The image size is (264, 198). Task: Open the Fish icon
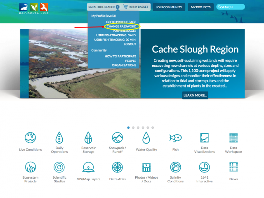(x=175, y=138)
